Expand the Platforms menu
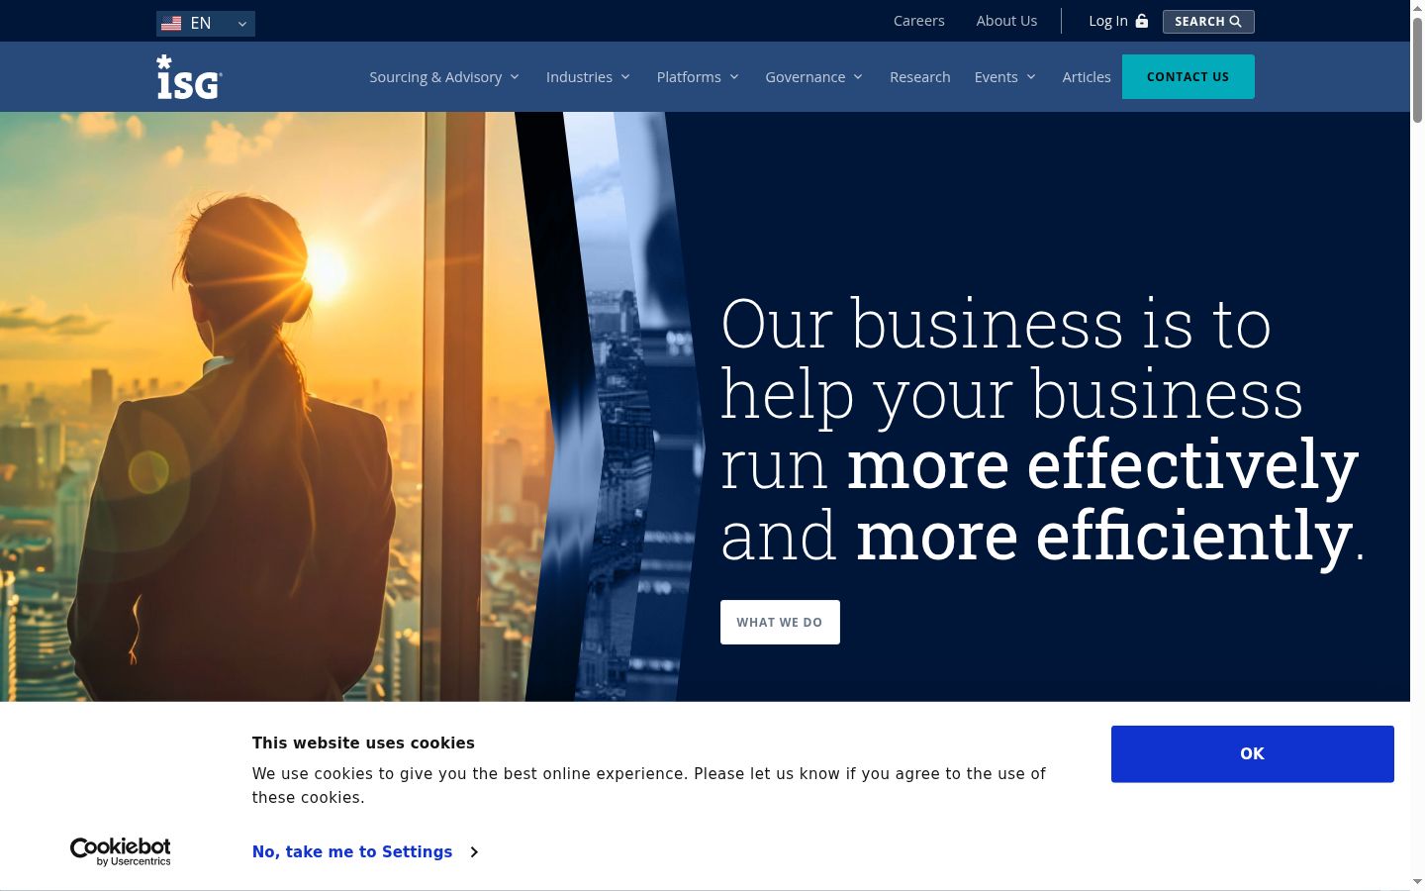 click(698, 77)
